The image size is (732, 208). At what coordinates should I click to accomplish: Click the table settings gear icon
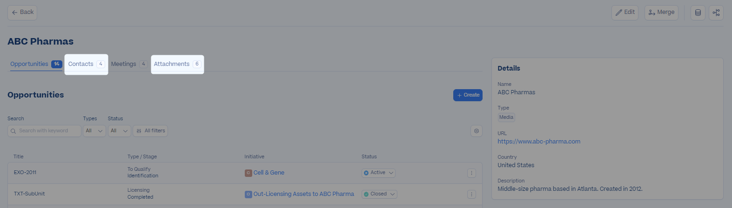click(x=477, y=131)
